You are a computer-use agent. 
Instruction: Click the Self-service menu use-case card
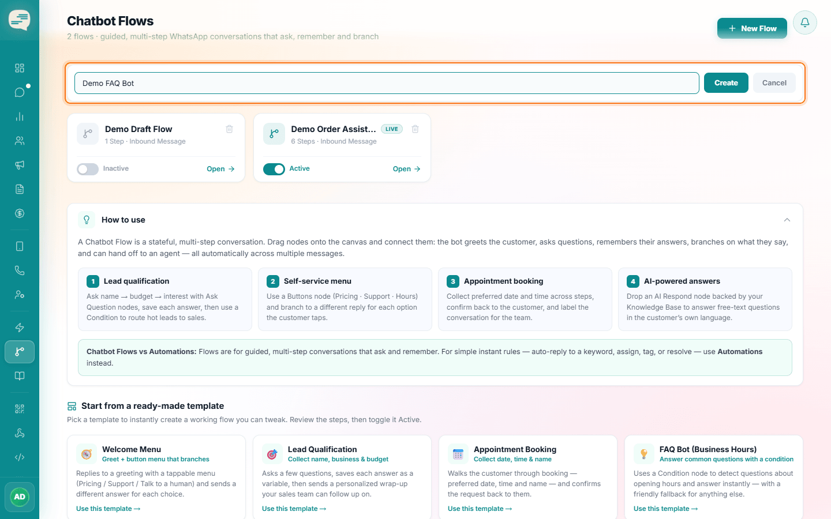(345, 299)
